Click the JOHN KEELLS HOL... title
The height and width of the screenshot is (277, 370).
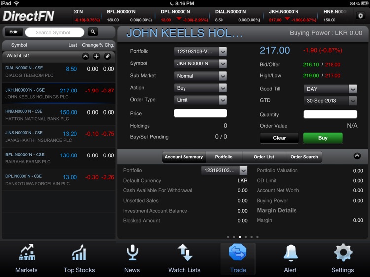(185, 33)
